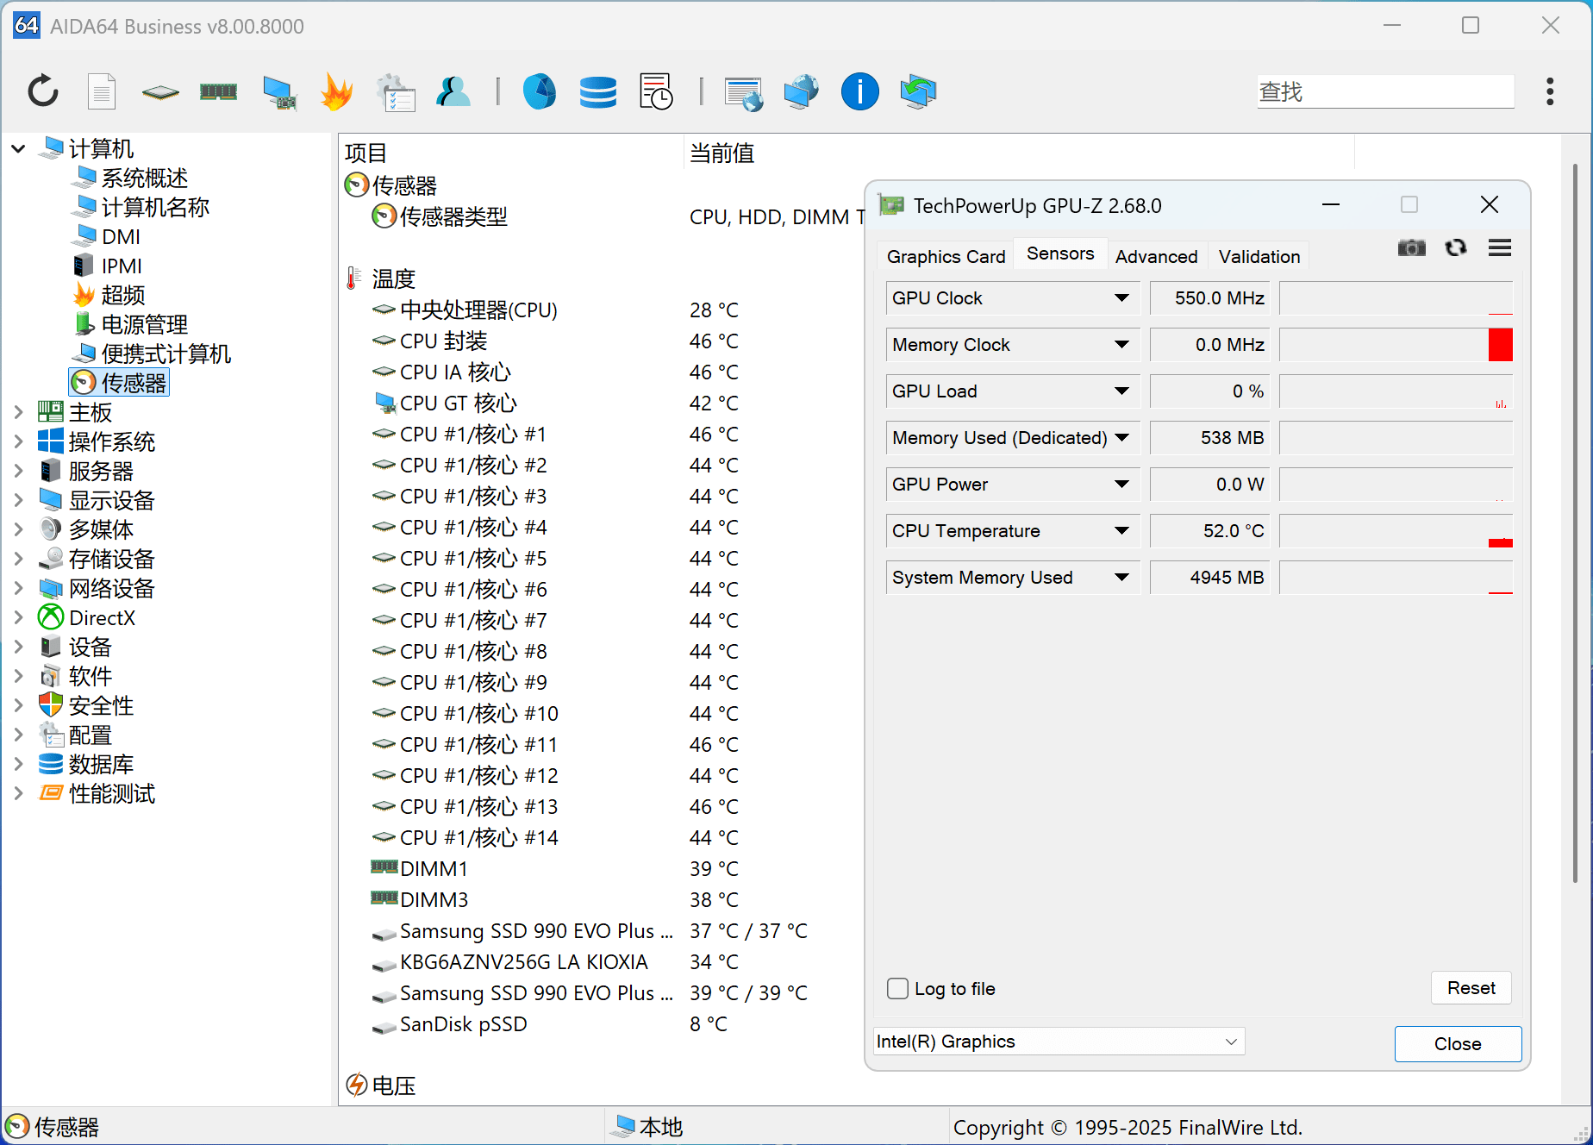Expand the 主板 tree node

18,413
